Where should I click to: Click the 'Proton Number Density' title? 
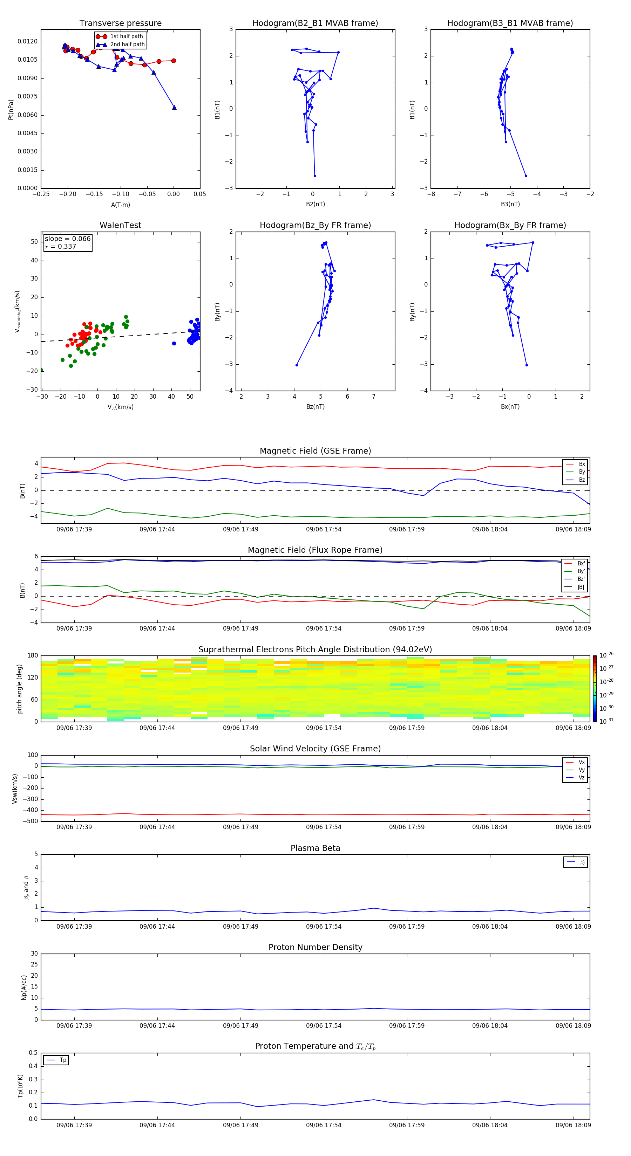(315, 947)
